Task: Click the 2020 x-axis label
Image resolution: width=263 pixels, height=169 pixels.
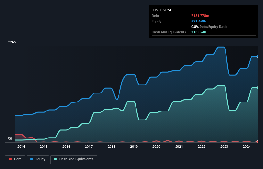Action: click(x=156, y=147)
